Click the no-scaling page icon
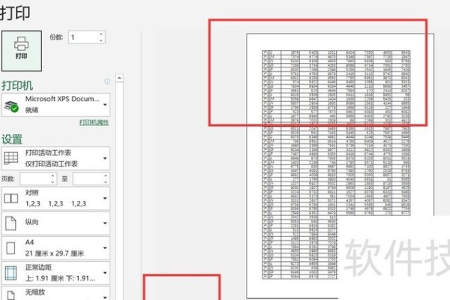The image size is (450, 300). pyautogui.click(x=11, y=295)
